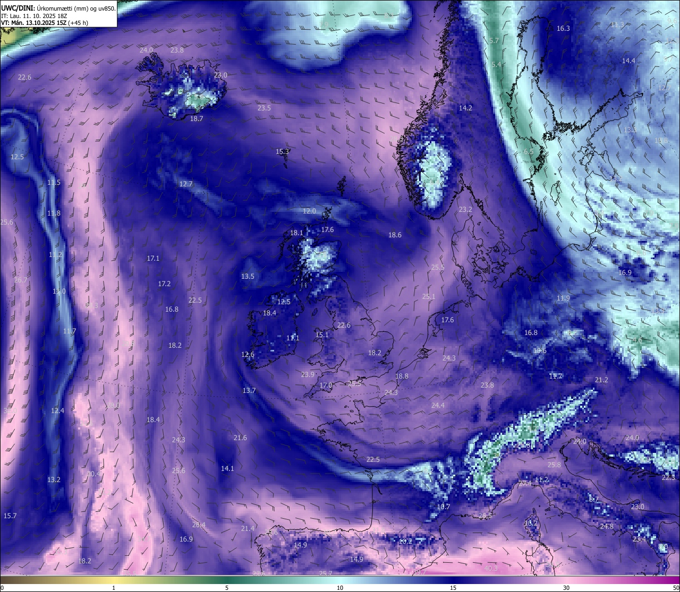Click the 10.7 value over southern France
This screenshot has height=592, width=680.
click(x=443, y=507)
